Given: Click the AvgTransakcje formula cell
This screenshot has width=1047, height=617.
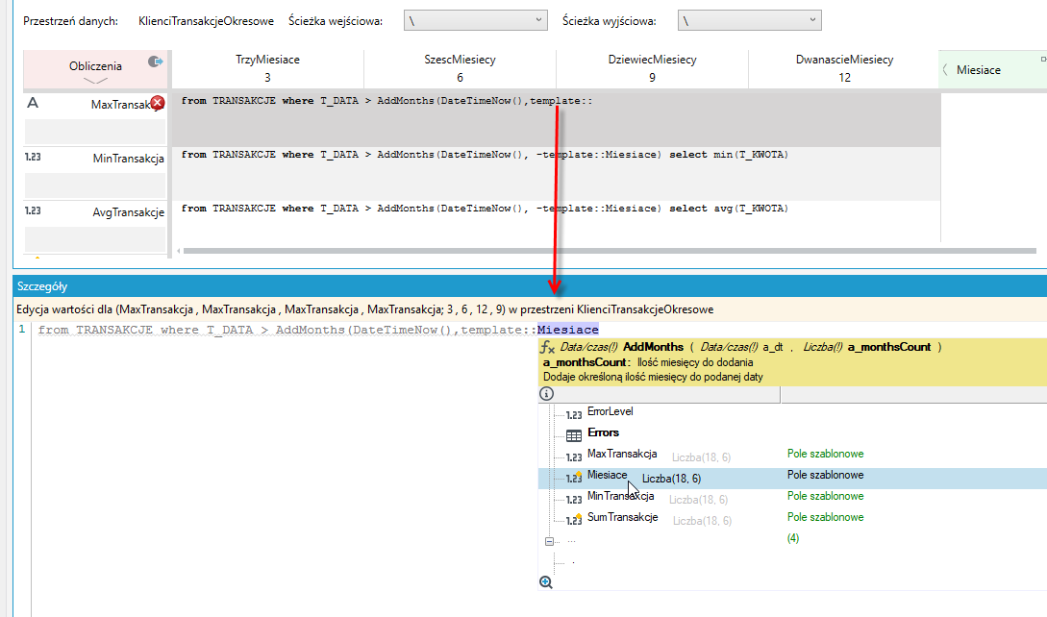Looking at the screenshot, I should pos(556,221).
